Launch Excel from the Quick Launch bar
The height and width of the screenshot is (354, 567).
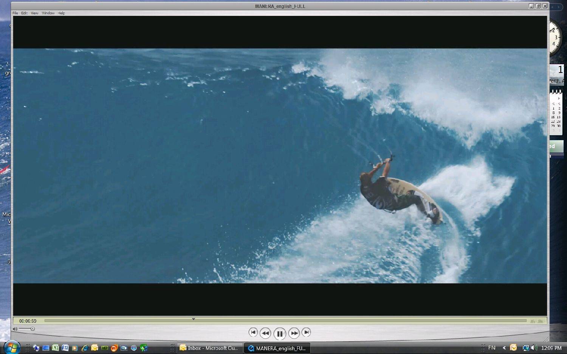click(55, 348)
